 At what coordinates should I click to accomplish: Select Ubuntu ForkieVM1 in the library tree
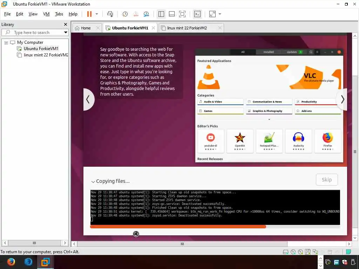tap(41, 48)
